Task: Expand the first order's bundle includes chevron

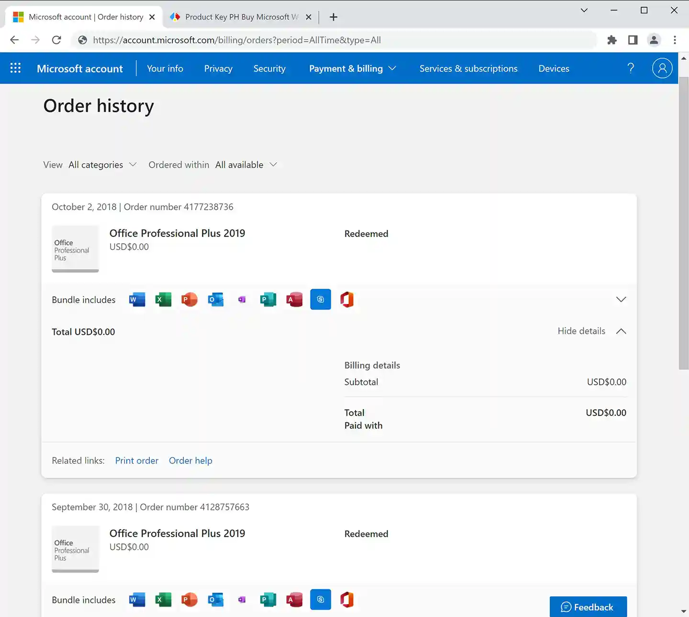Action: 621,300
